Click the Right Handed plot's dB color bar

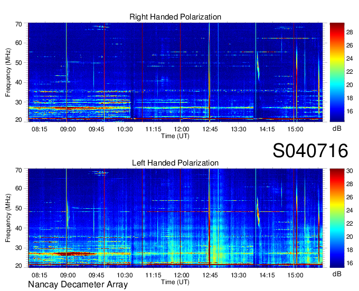point(337,72)
